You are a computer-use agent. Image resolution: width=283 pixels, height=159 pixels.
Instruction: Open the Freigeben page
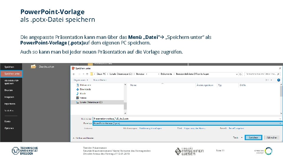click(x=9, y=97)
